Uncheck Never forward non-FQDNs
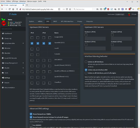 tap(31, 114)
